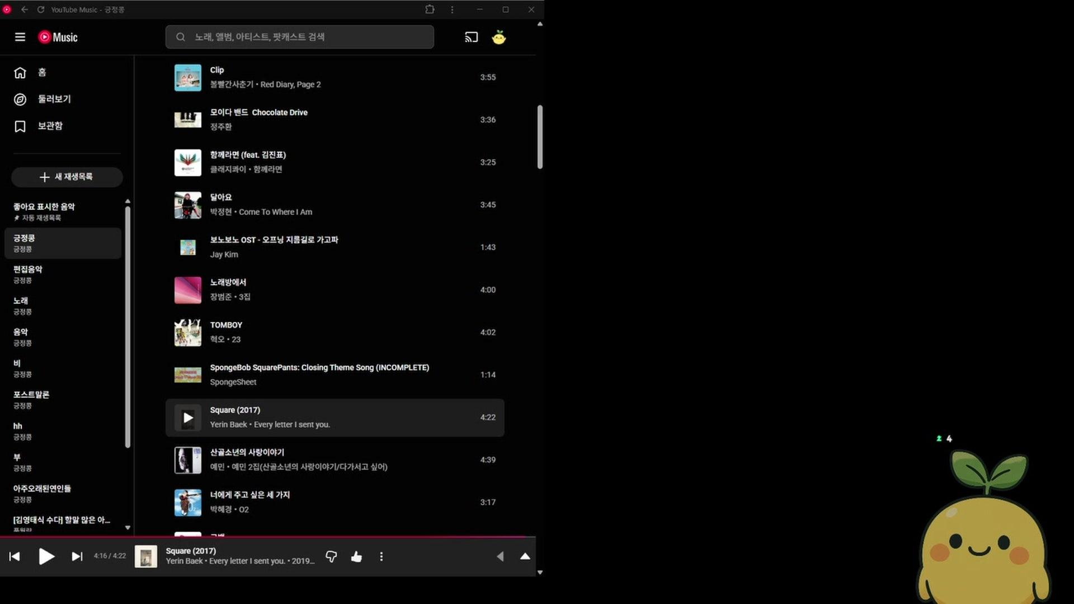Click the 새 재생목록 new playlist button
This screenshot has height=604, width=1074.
67,177
